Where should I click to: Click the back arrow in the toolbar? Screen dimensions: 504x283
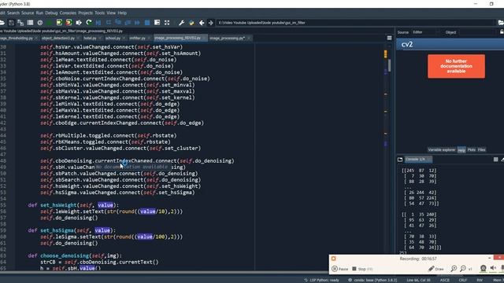click(202, 23)
